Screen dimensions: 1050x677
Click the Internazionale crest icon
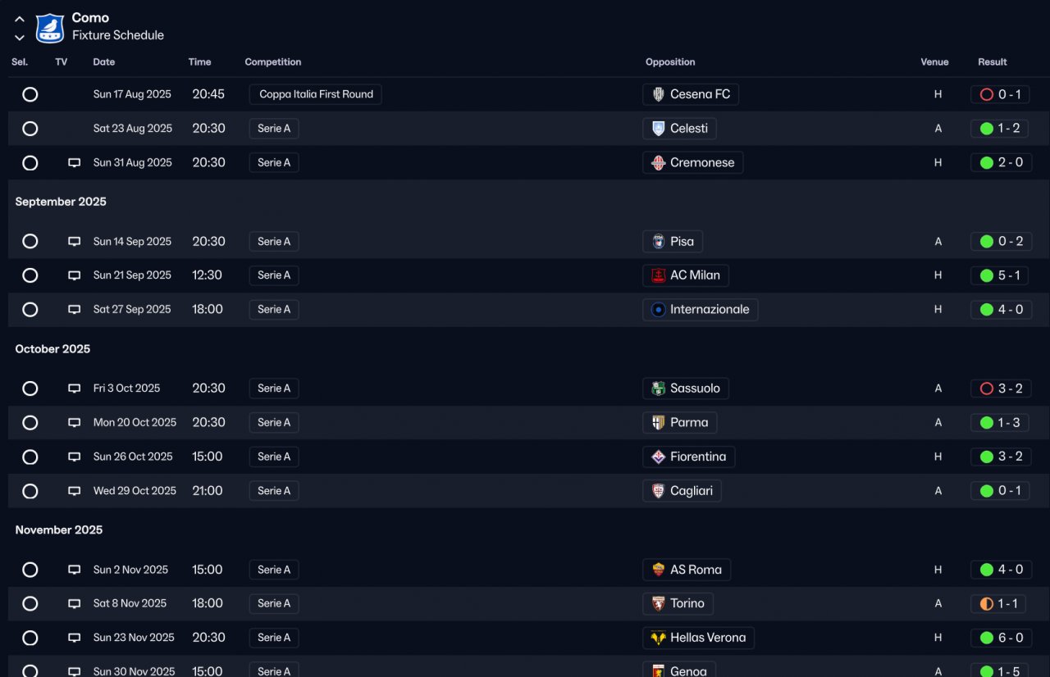(x=658, y=310)
